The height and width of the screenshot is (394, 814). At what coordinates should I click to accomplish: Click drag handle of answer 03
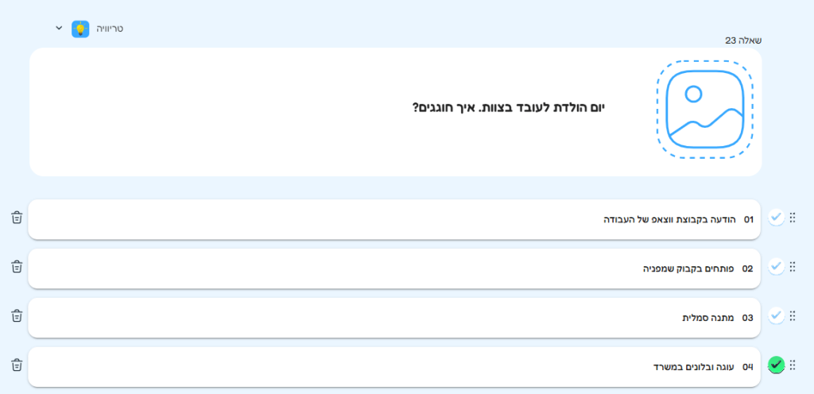793,316
